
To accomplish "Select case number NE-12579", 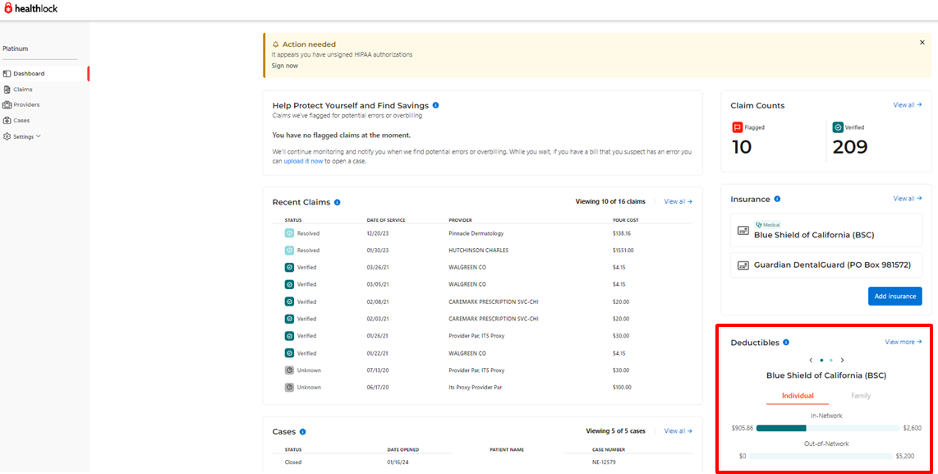I will click(602, 462).
